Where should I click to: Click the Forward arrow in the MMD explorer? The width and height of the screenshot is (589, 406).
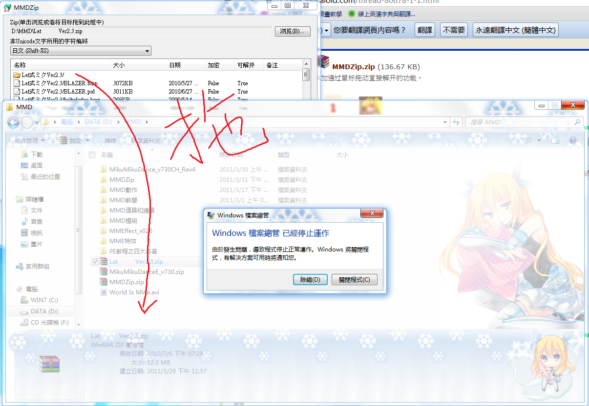27,122
